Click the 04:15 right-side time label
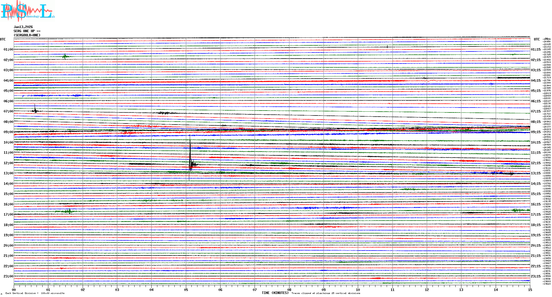 click(x=536, y=81)
